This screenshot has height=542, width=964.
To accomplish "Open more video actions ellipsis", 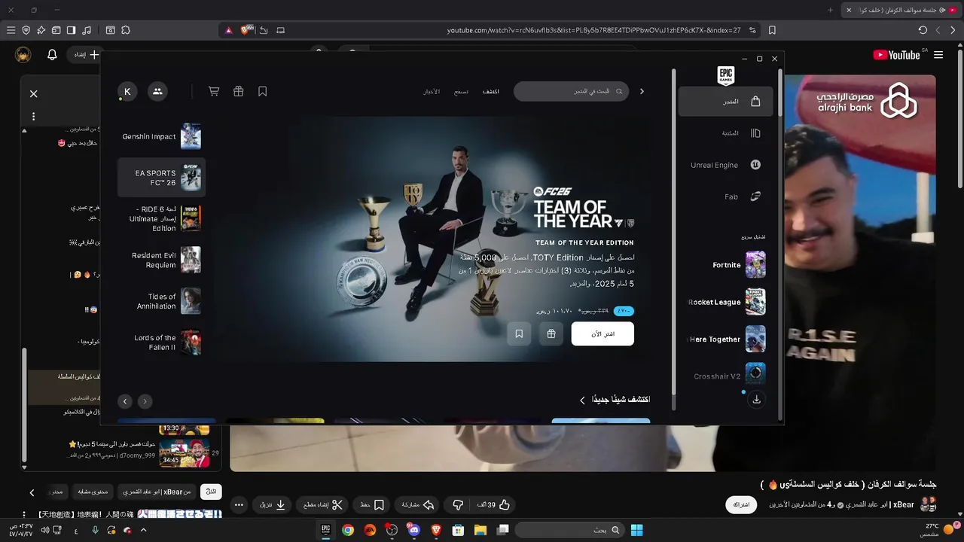I will tap(239, 505).
